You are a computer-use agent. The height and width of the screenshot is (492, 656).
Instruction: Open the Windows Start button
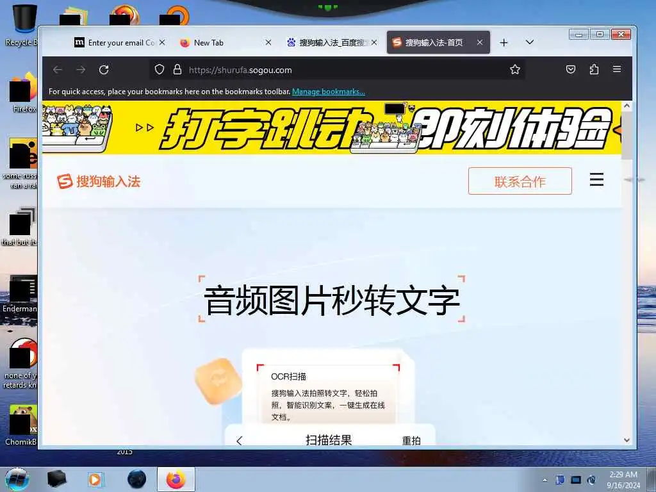pyautogui.click(x=17, y=479)
